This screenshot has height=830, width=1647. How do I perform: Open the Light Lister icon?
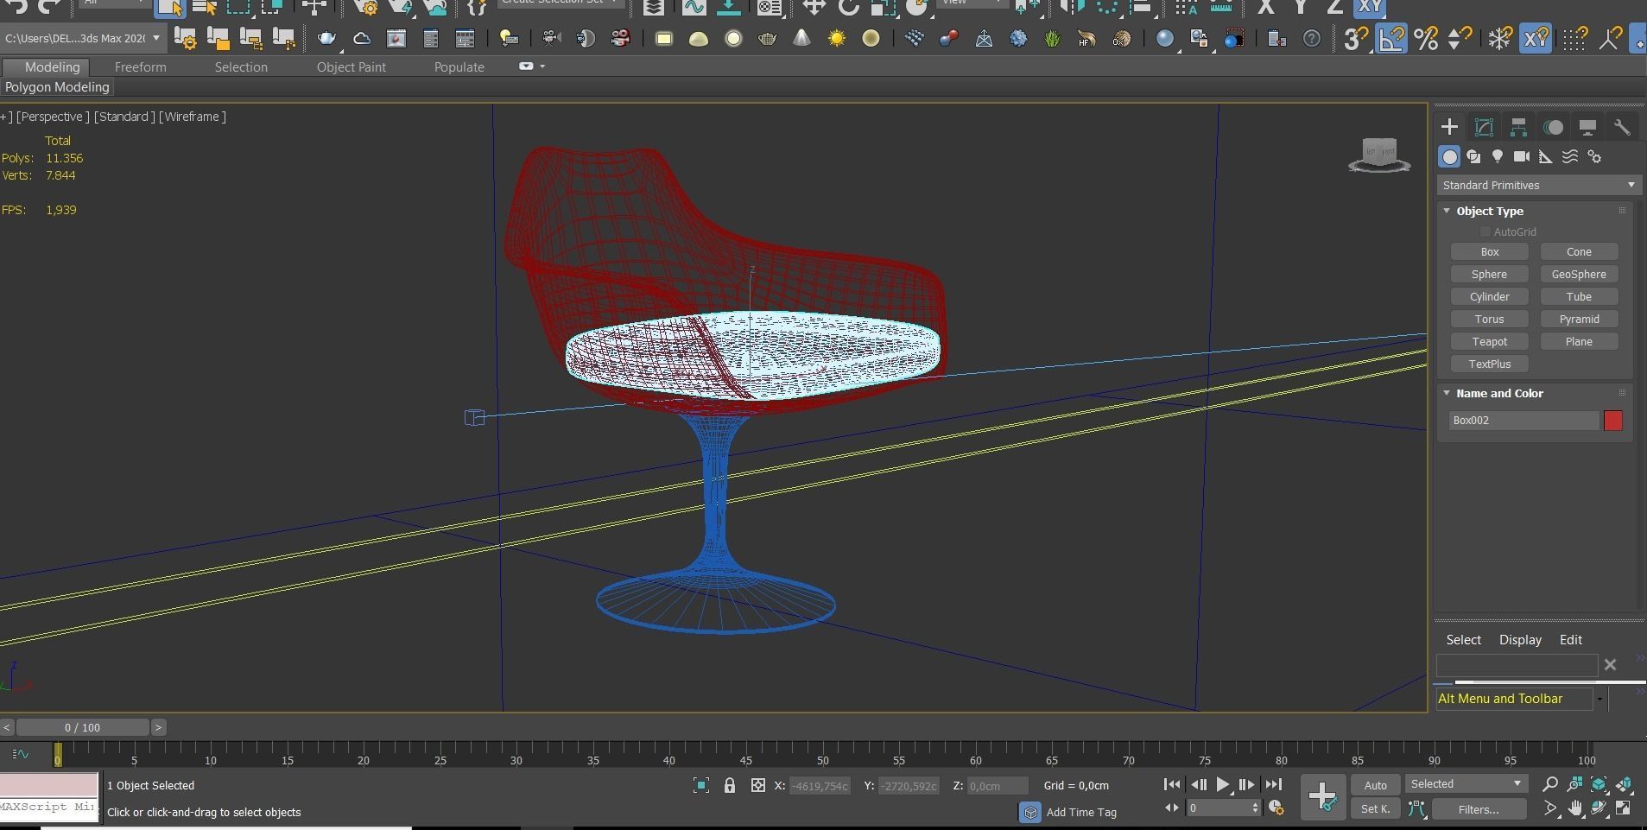point(509,38)
